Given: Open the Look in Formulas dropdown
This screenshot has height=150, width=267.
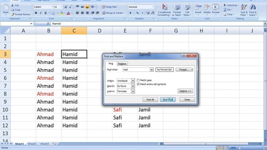Looking at the screenshot, I should click(x=133, y=91).
